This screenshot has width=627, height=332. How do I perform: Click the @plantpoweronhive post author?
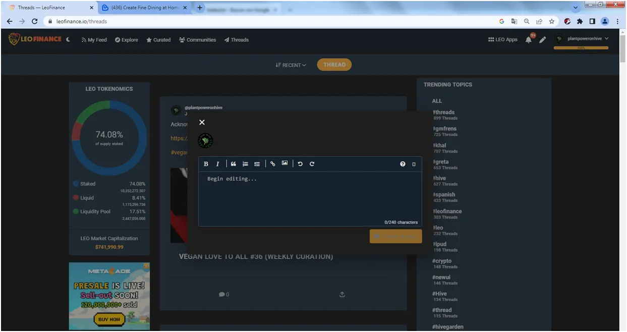coord(203,107)
